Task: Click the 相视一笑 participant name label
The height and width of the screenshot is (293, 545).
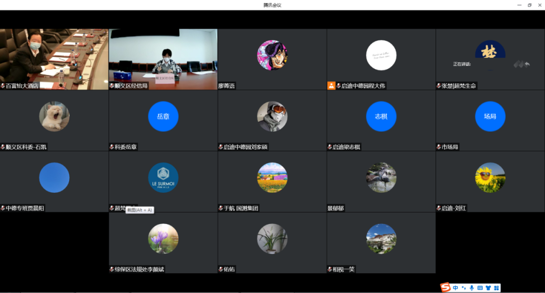Action: 344,269
